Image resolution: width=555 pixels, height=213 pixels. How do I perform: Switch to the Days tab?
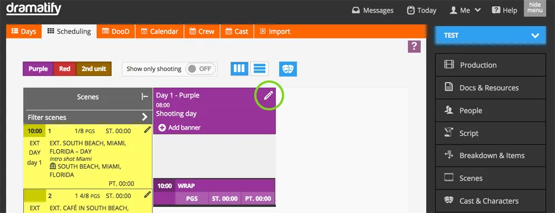coord(24,32)
